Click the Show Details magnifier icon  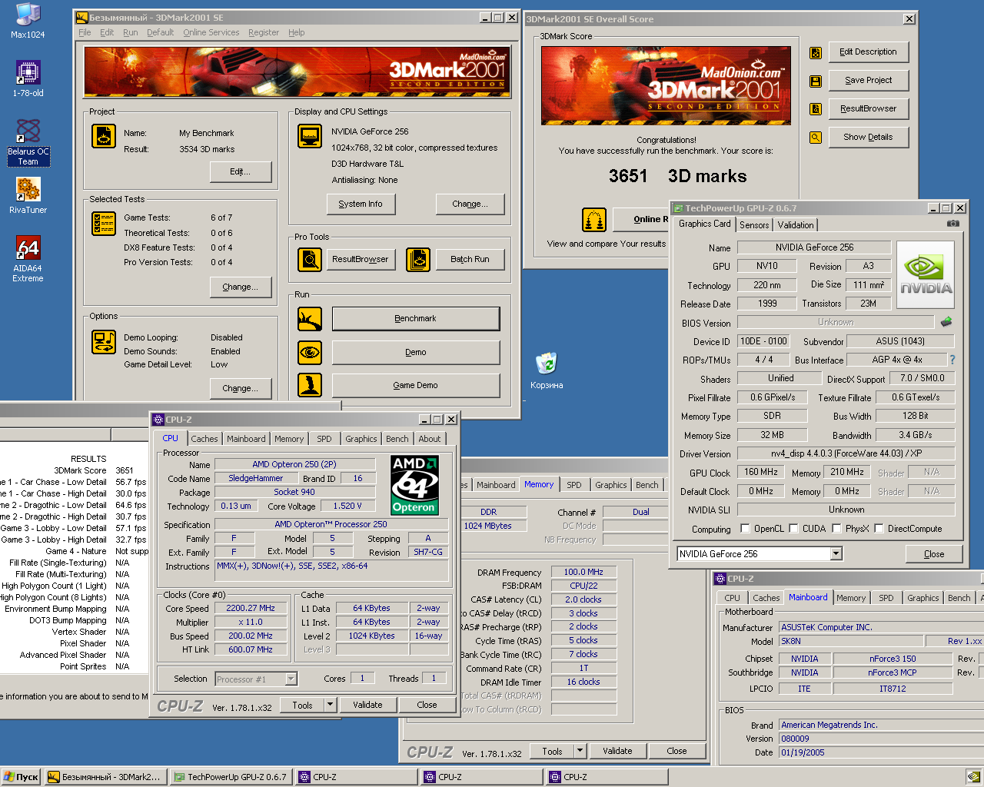816,138
